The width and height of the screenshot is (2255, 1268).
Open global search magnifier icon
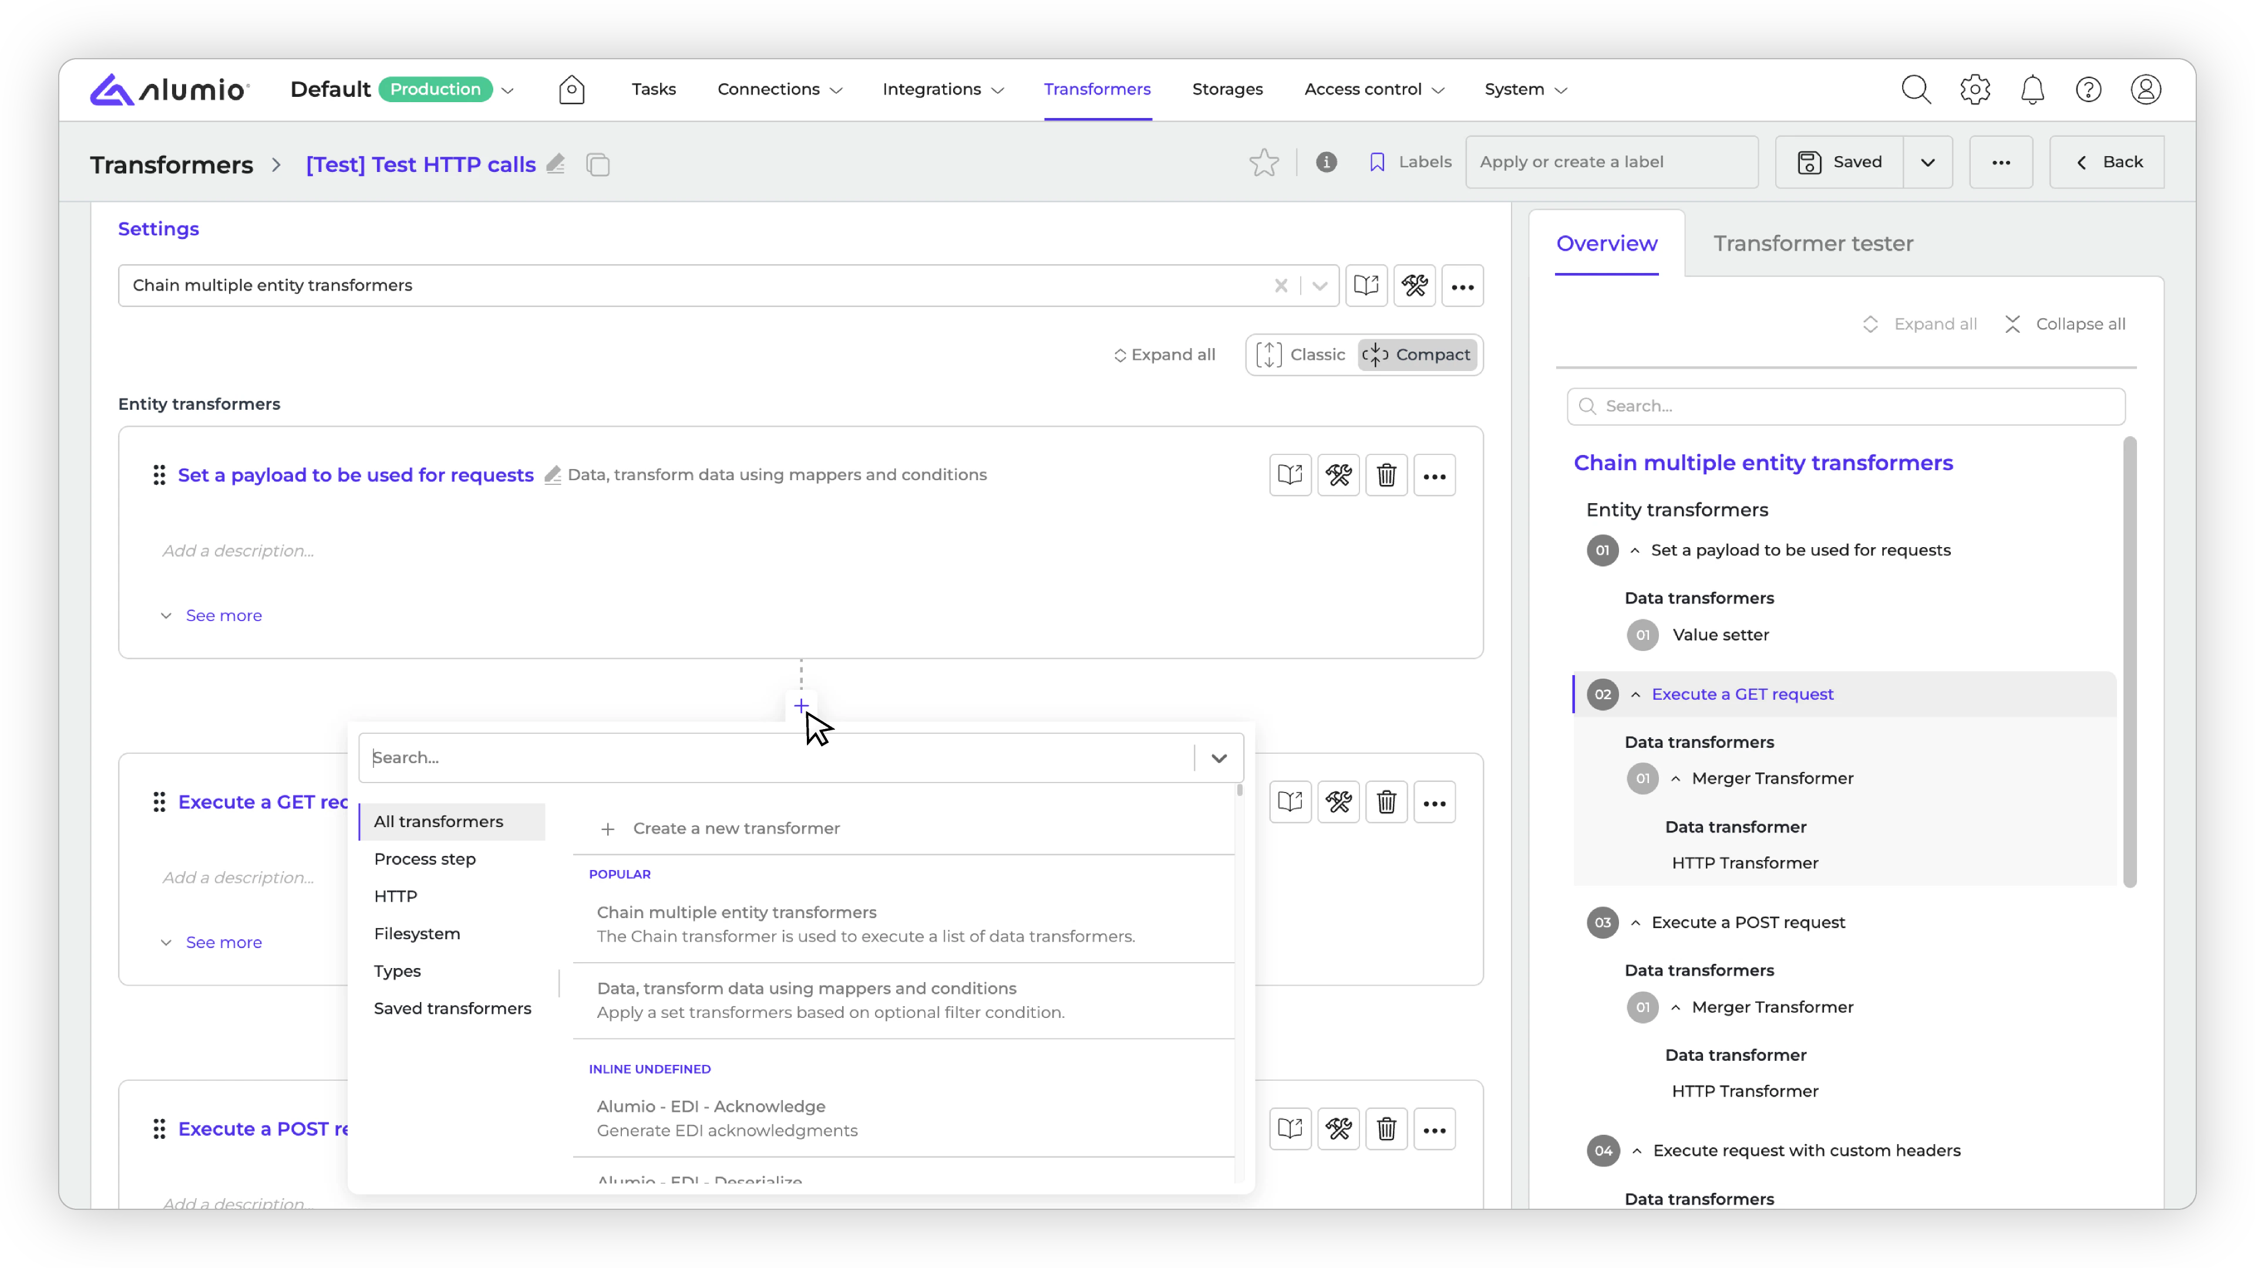pyautogui.click(x=1916, y=89)
